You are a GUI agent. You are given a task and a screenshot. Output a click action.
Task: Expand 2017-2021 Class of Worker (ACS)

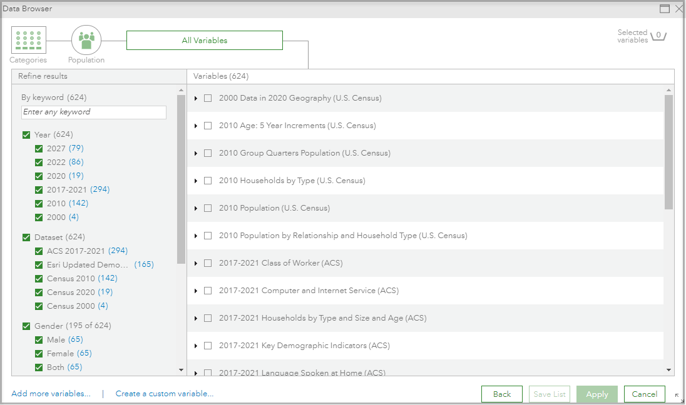(x=196, y=263)
